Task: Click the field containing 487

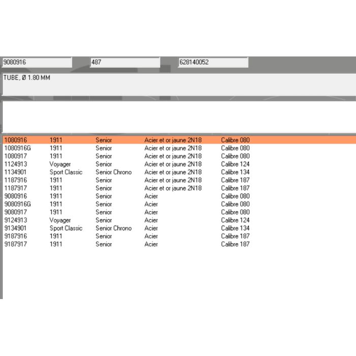Action: tap(125, 62)
